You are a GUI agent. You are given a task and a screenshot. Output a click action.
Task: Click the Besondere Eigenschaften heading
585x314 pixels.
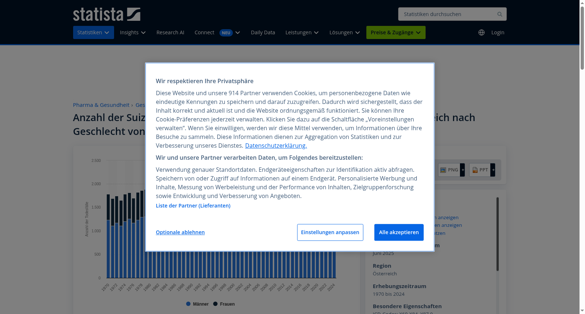pyautogui.click(x=407, y=306)
